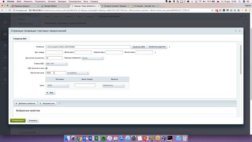252x142 pixels.
Task: Click help question mark beside name buttons
Action: pyautogui.click(x=169, y=47)
